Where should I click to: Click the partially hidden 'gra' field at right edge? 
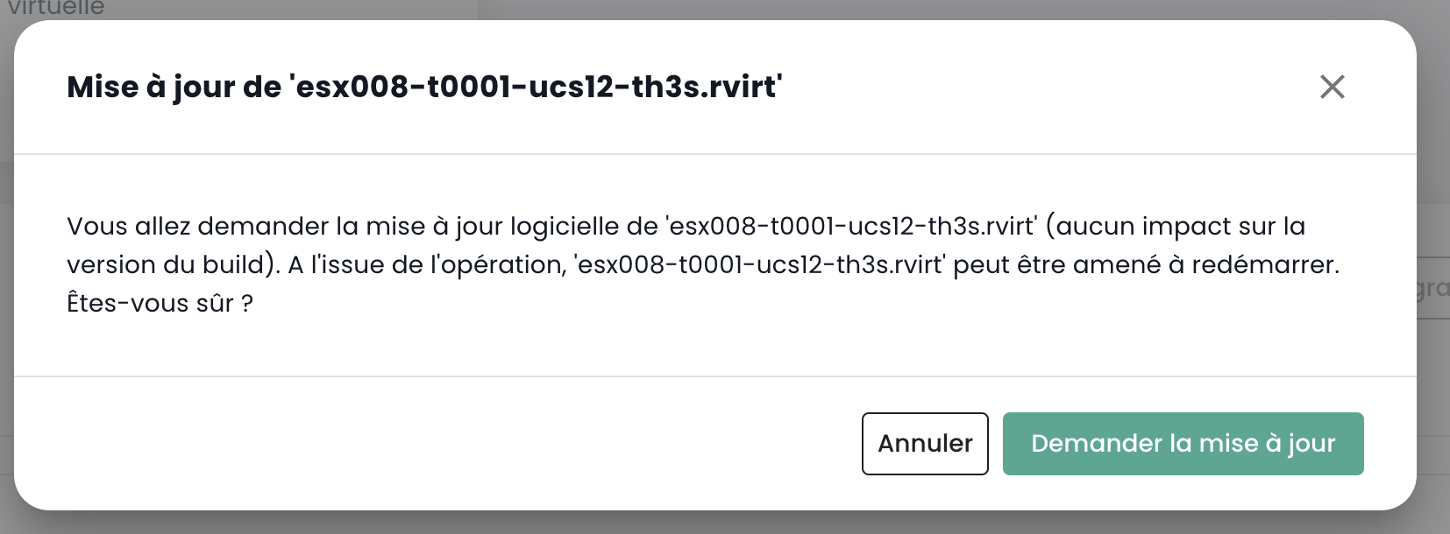pos(1432,288)
